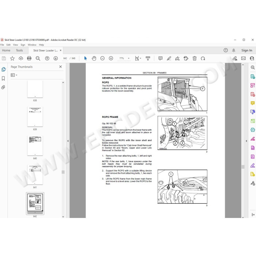Screen dimensions: 256x256
Task: Send file by email icon
Action: 244,58
